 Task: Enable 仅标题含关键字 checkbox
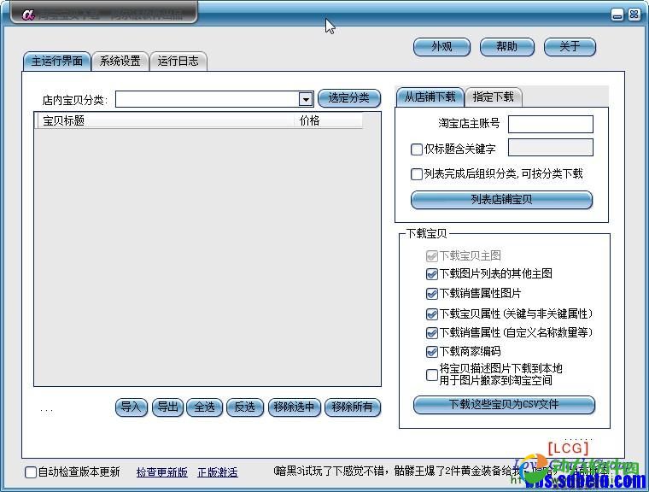click(417, 149)
